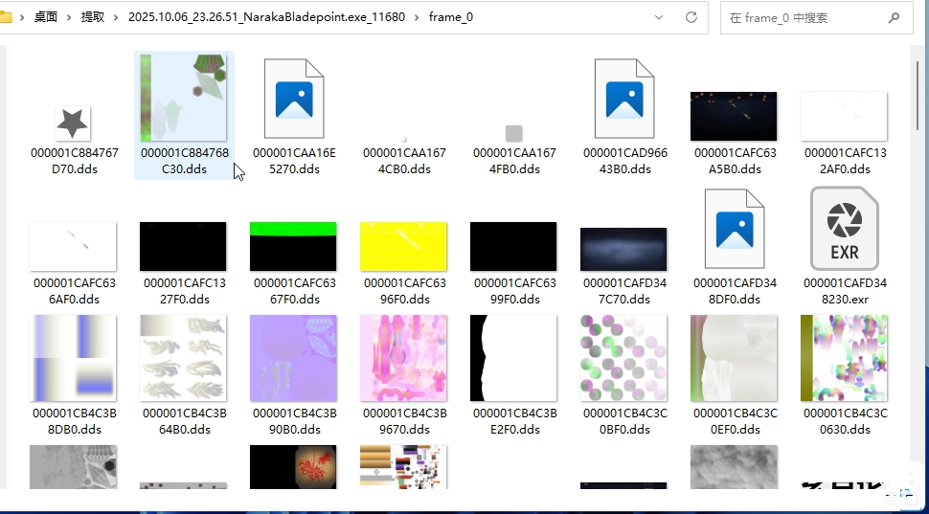
Task: Select image file icon 000001CAFD348DF0.dds
Action: [x=735, y=229]
